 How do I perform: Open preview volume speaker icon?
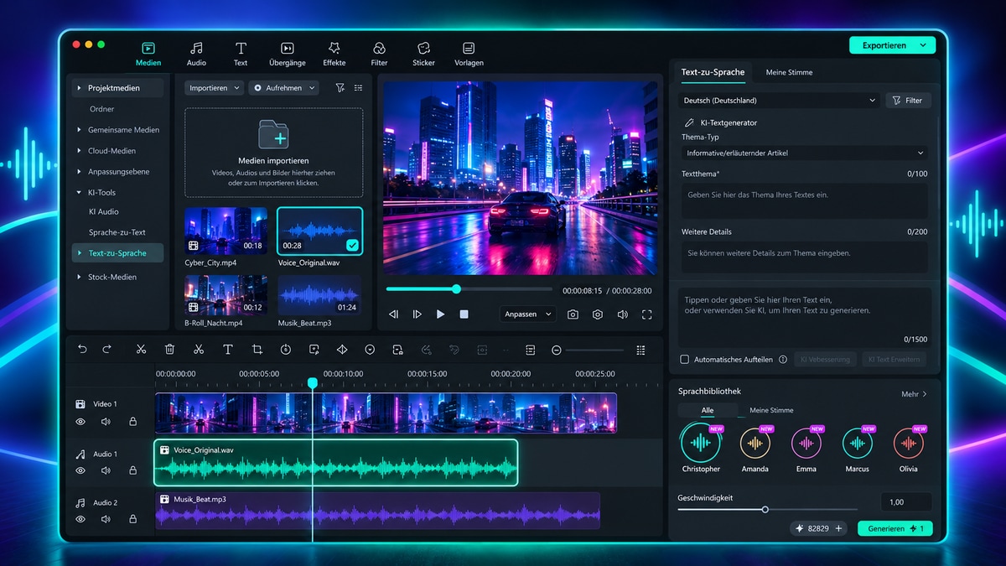pos(622,314)
